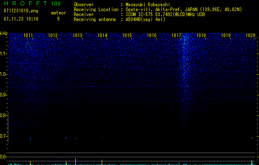Image resolution: width=259 pixels, height=165 pixels.
Task: Click the 1015 time axis marker
Action: 127,35
